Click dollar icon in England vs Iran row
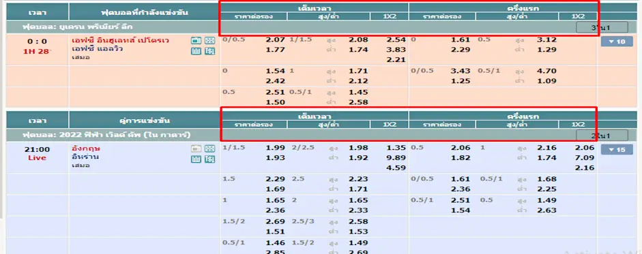Screen dimensions: 642x254 point(209,159)
